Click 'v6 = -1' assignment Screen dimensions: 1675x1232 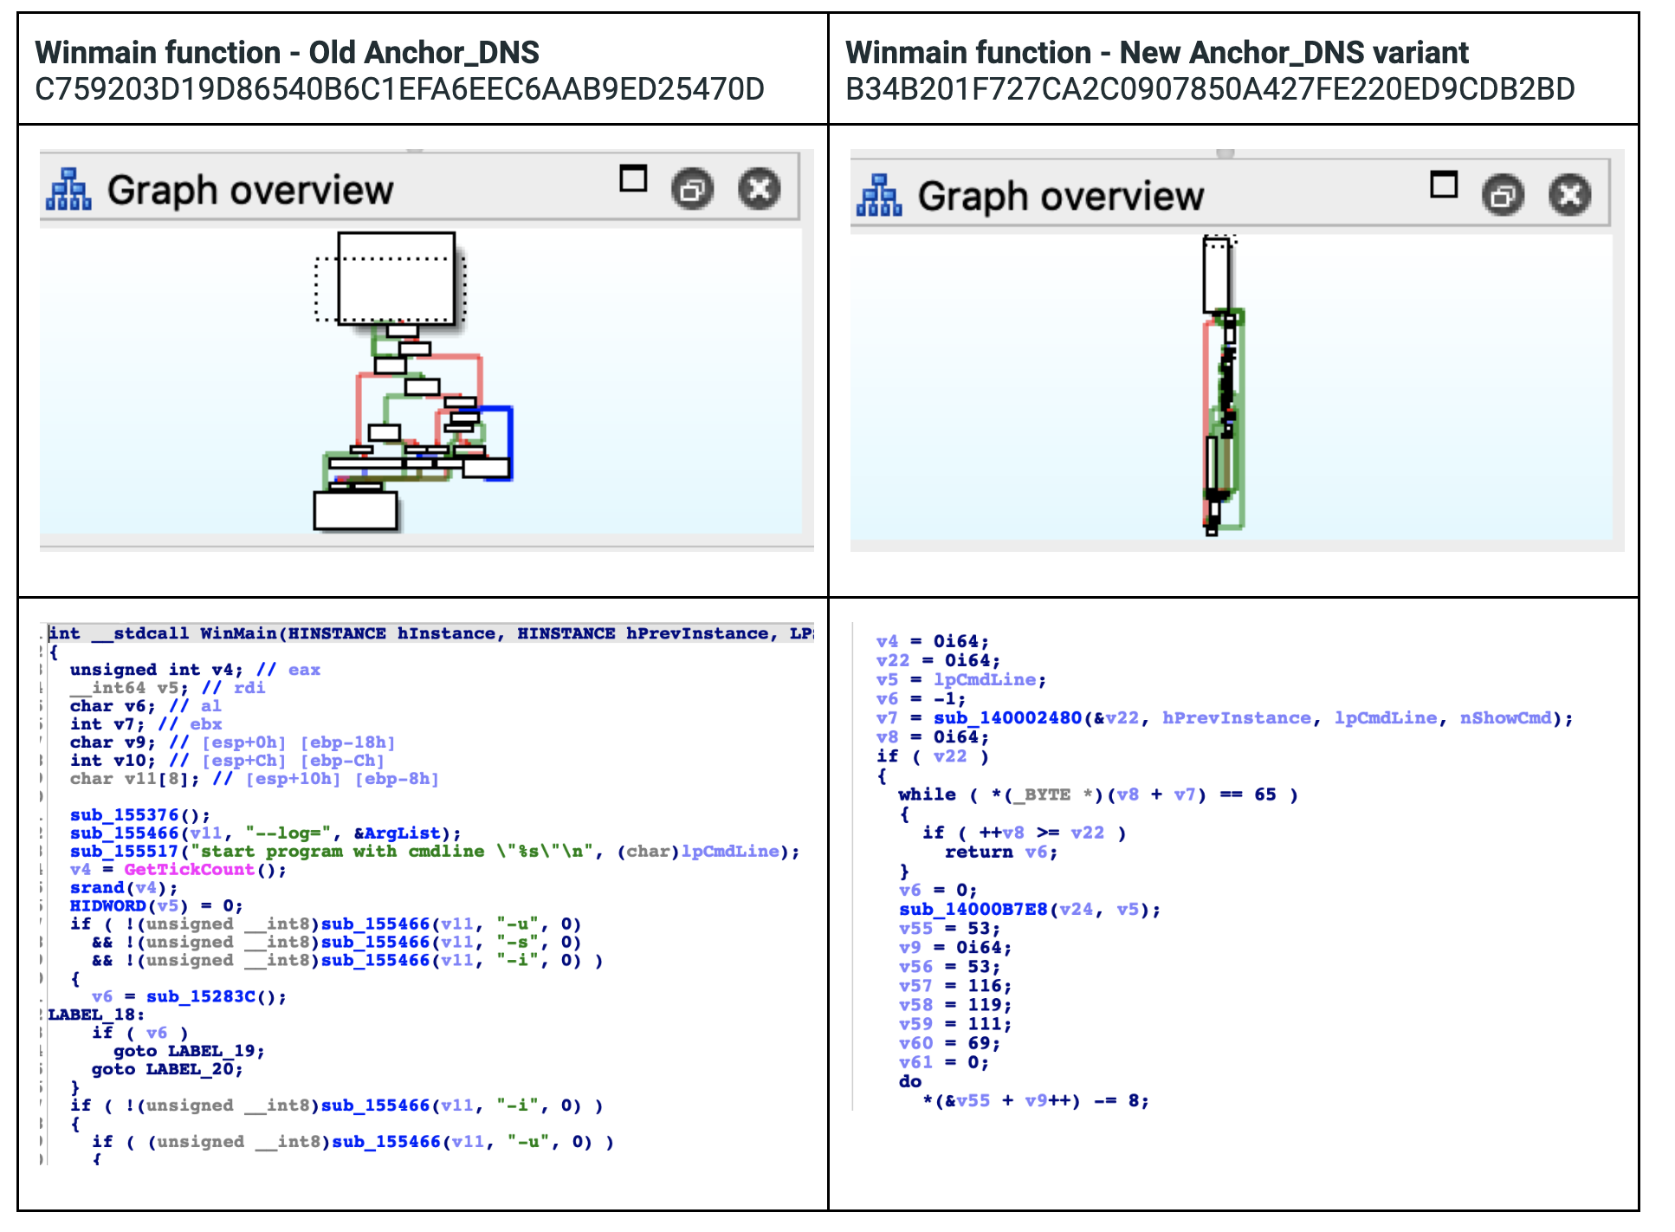pos(921,699)
